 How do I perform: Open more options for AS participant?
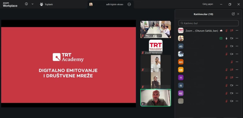(x=237, y=46)
